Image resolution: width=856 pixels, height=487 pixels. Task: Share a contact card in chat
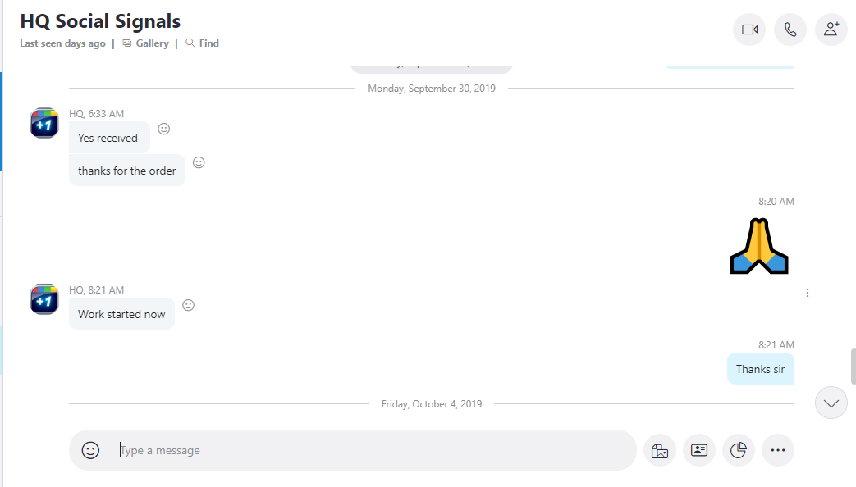pos(698,450)
